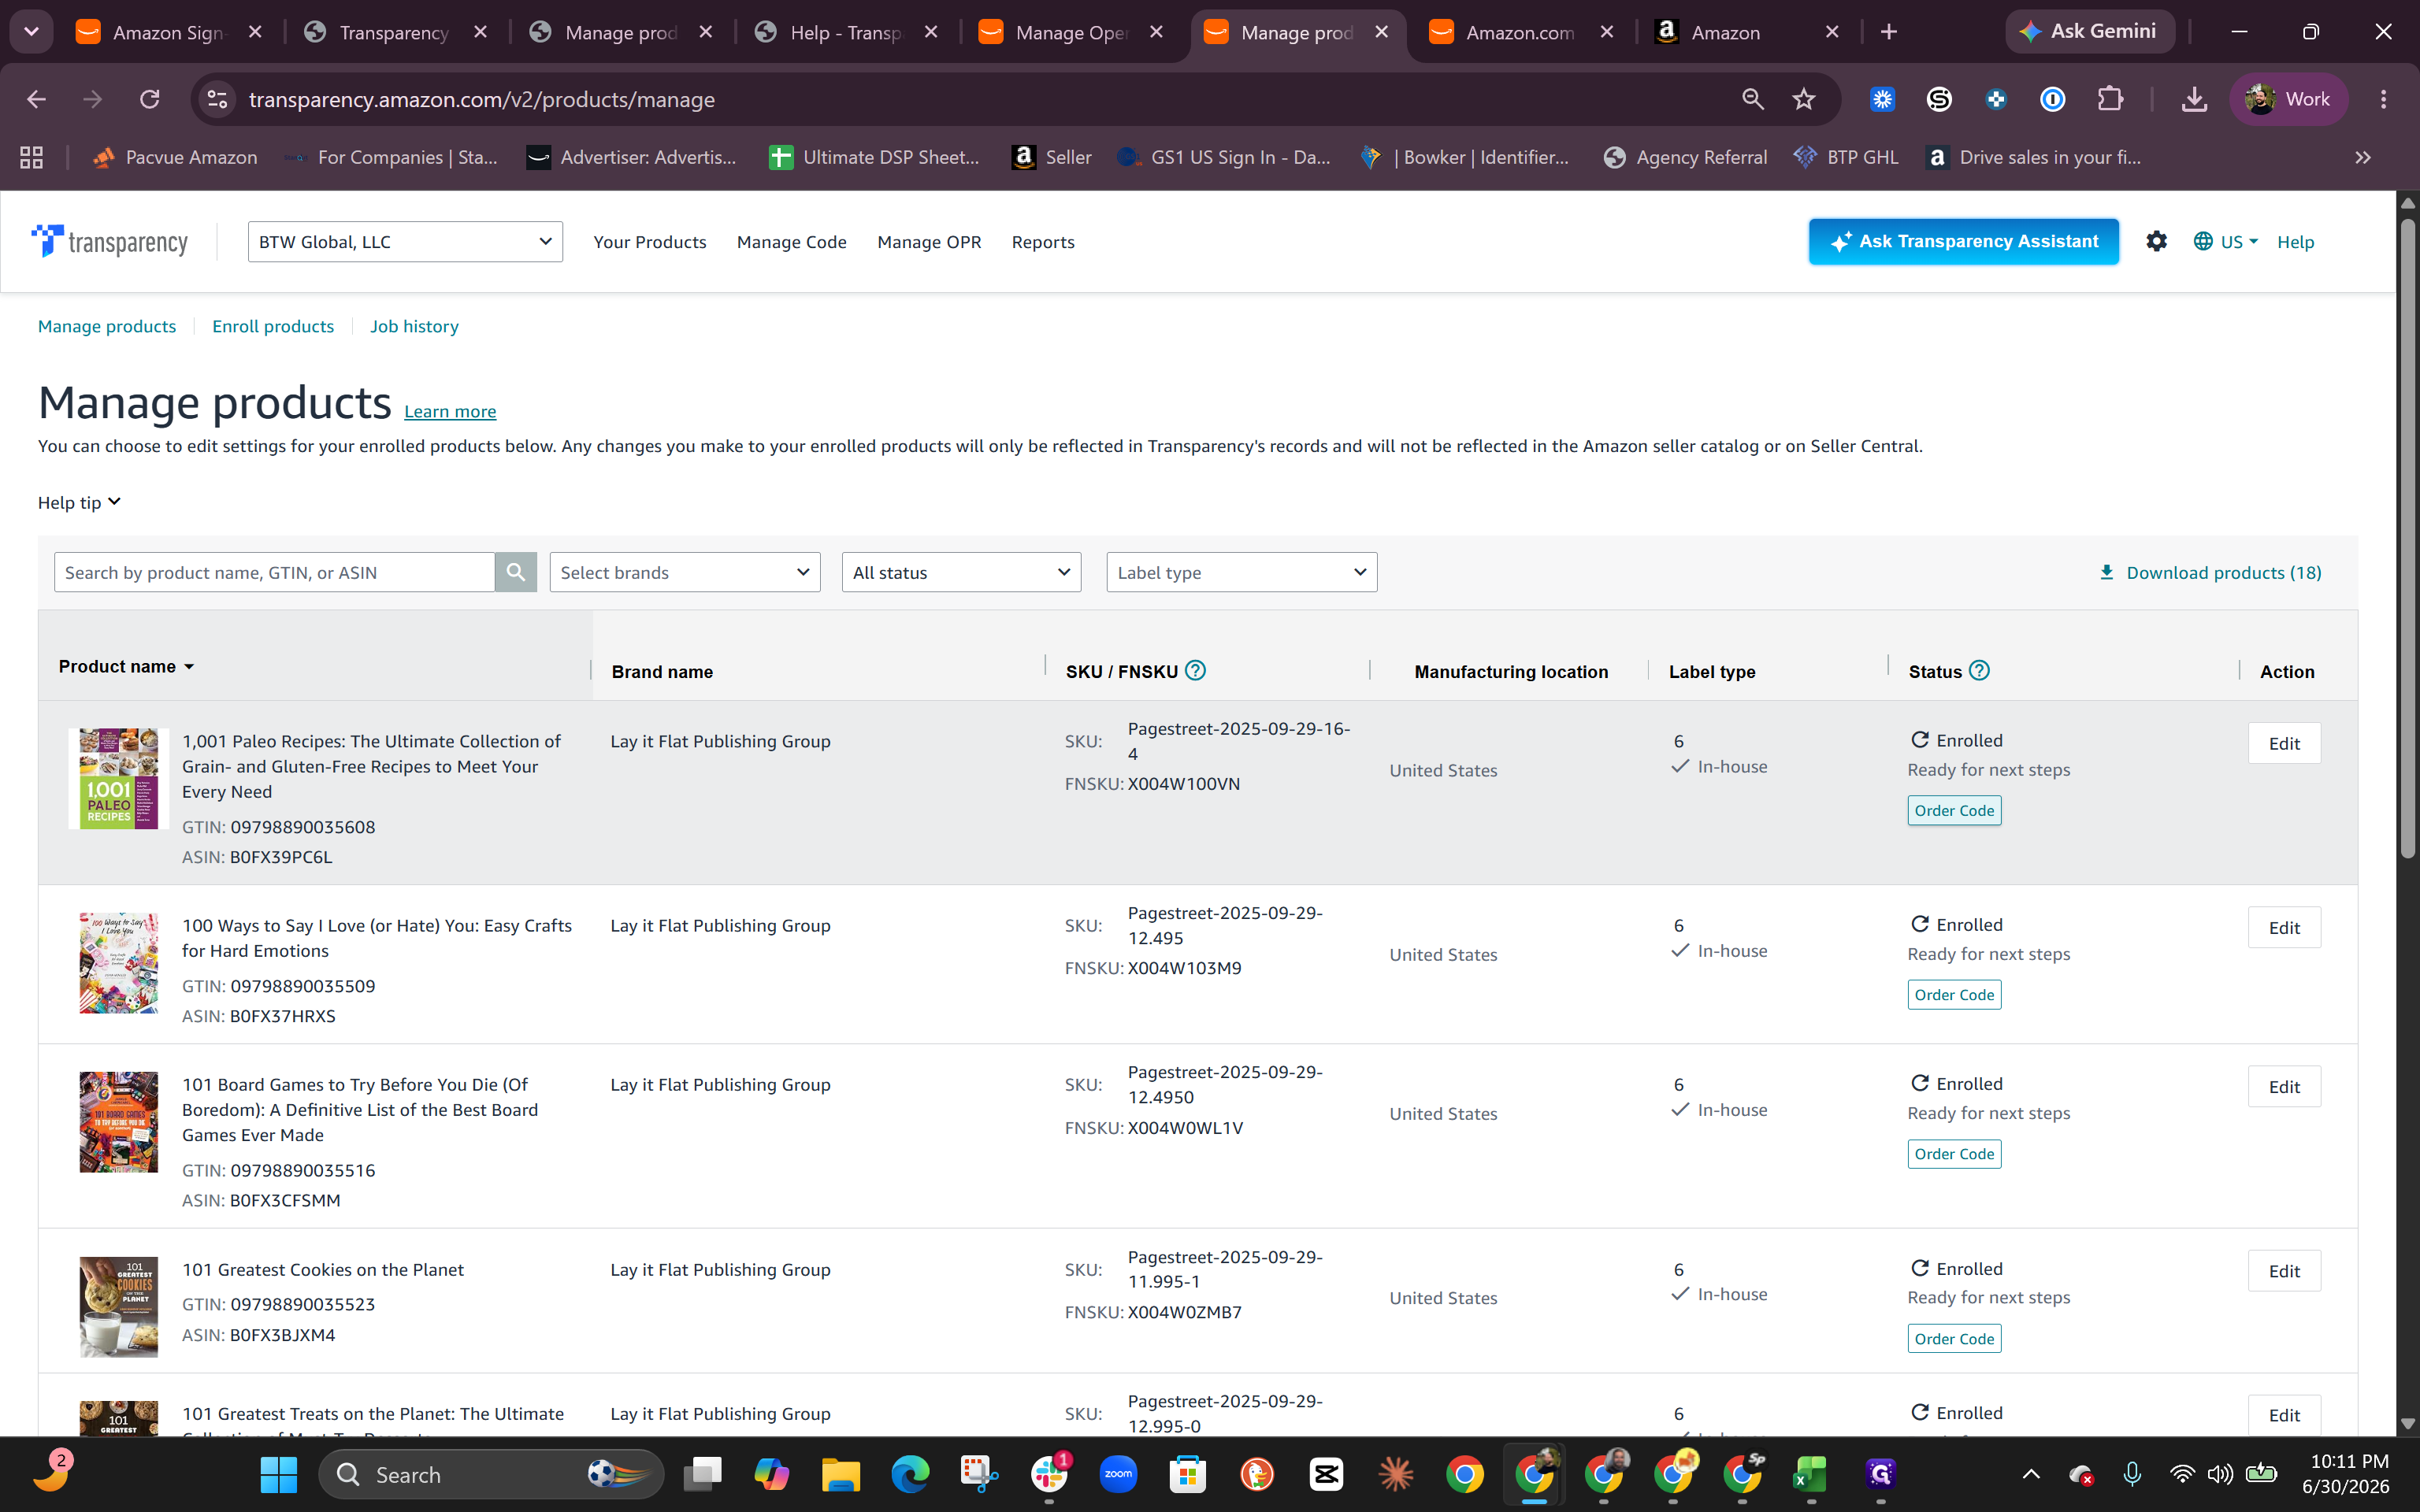
Task: Open new browser tab with plus button
Action: click(x=1888, y=32)
